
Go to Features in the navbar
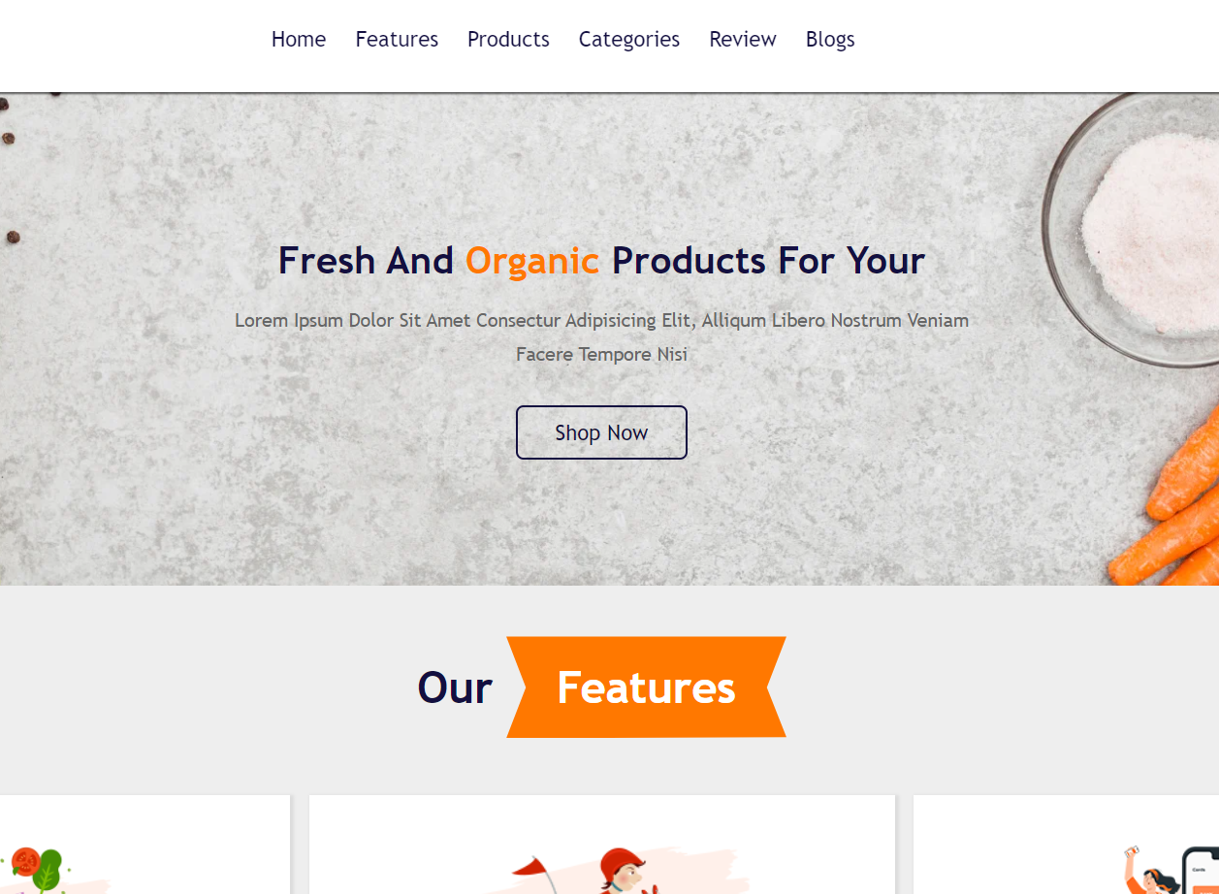397,40
